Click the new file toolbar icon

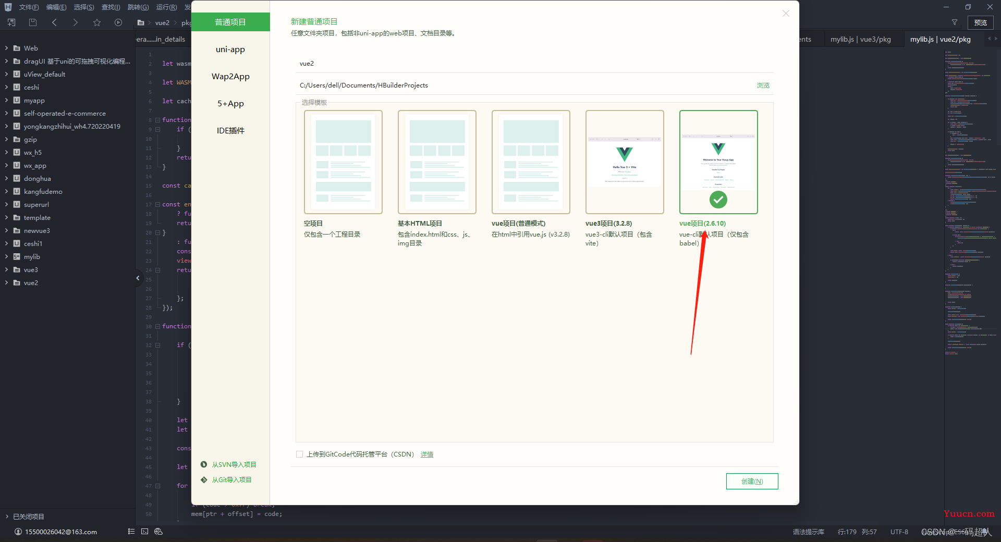click(x=11, y=22)
